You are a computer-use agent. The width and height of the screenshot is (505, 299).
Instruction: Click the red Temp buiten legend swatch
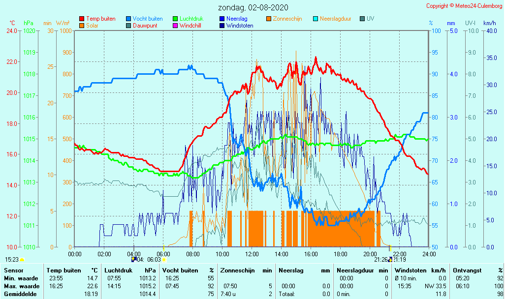pos(82,19)
